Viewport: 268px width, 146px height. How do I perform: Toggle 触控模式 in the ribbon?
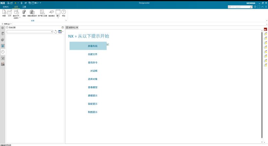(x=52, y=13)
